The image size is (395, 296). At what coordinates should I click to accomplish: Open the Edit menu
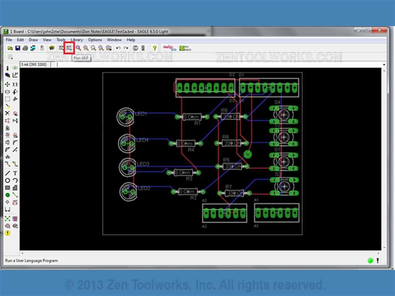[20, 40]
